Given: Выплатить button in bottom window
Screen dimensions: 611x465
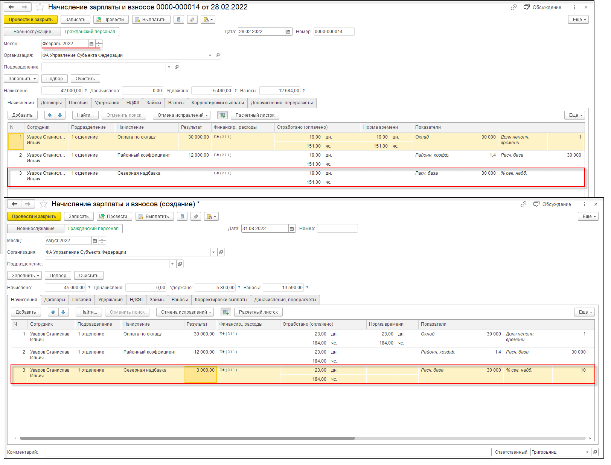Looking at the screenshot, I should tap(155, 216).
